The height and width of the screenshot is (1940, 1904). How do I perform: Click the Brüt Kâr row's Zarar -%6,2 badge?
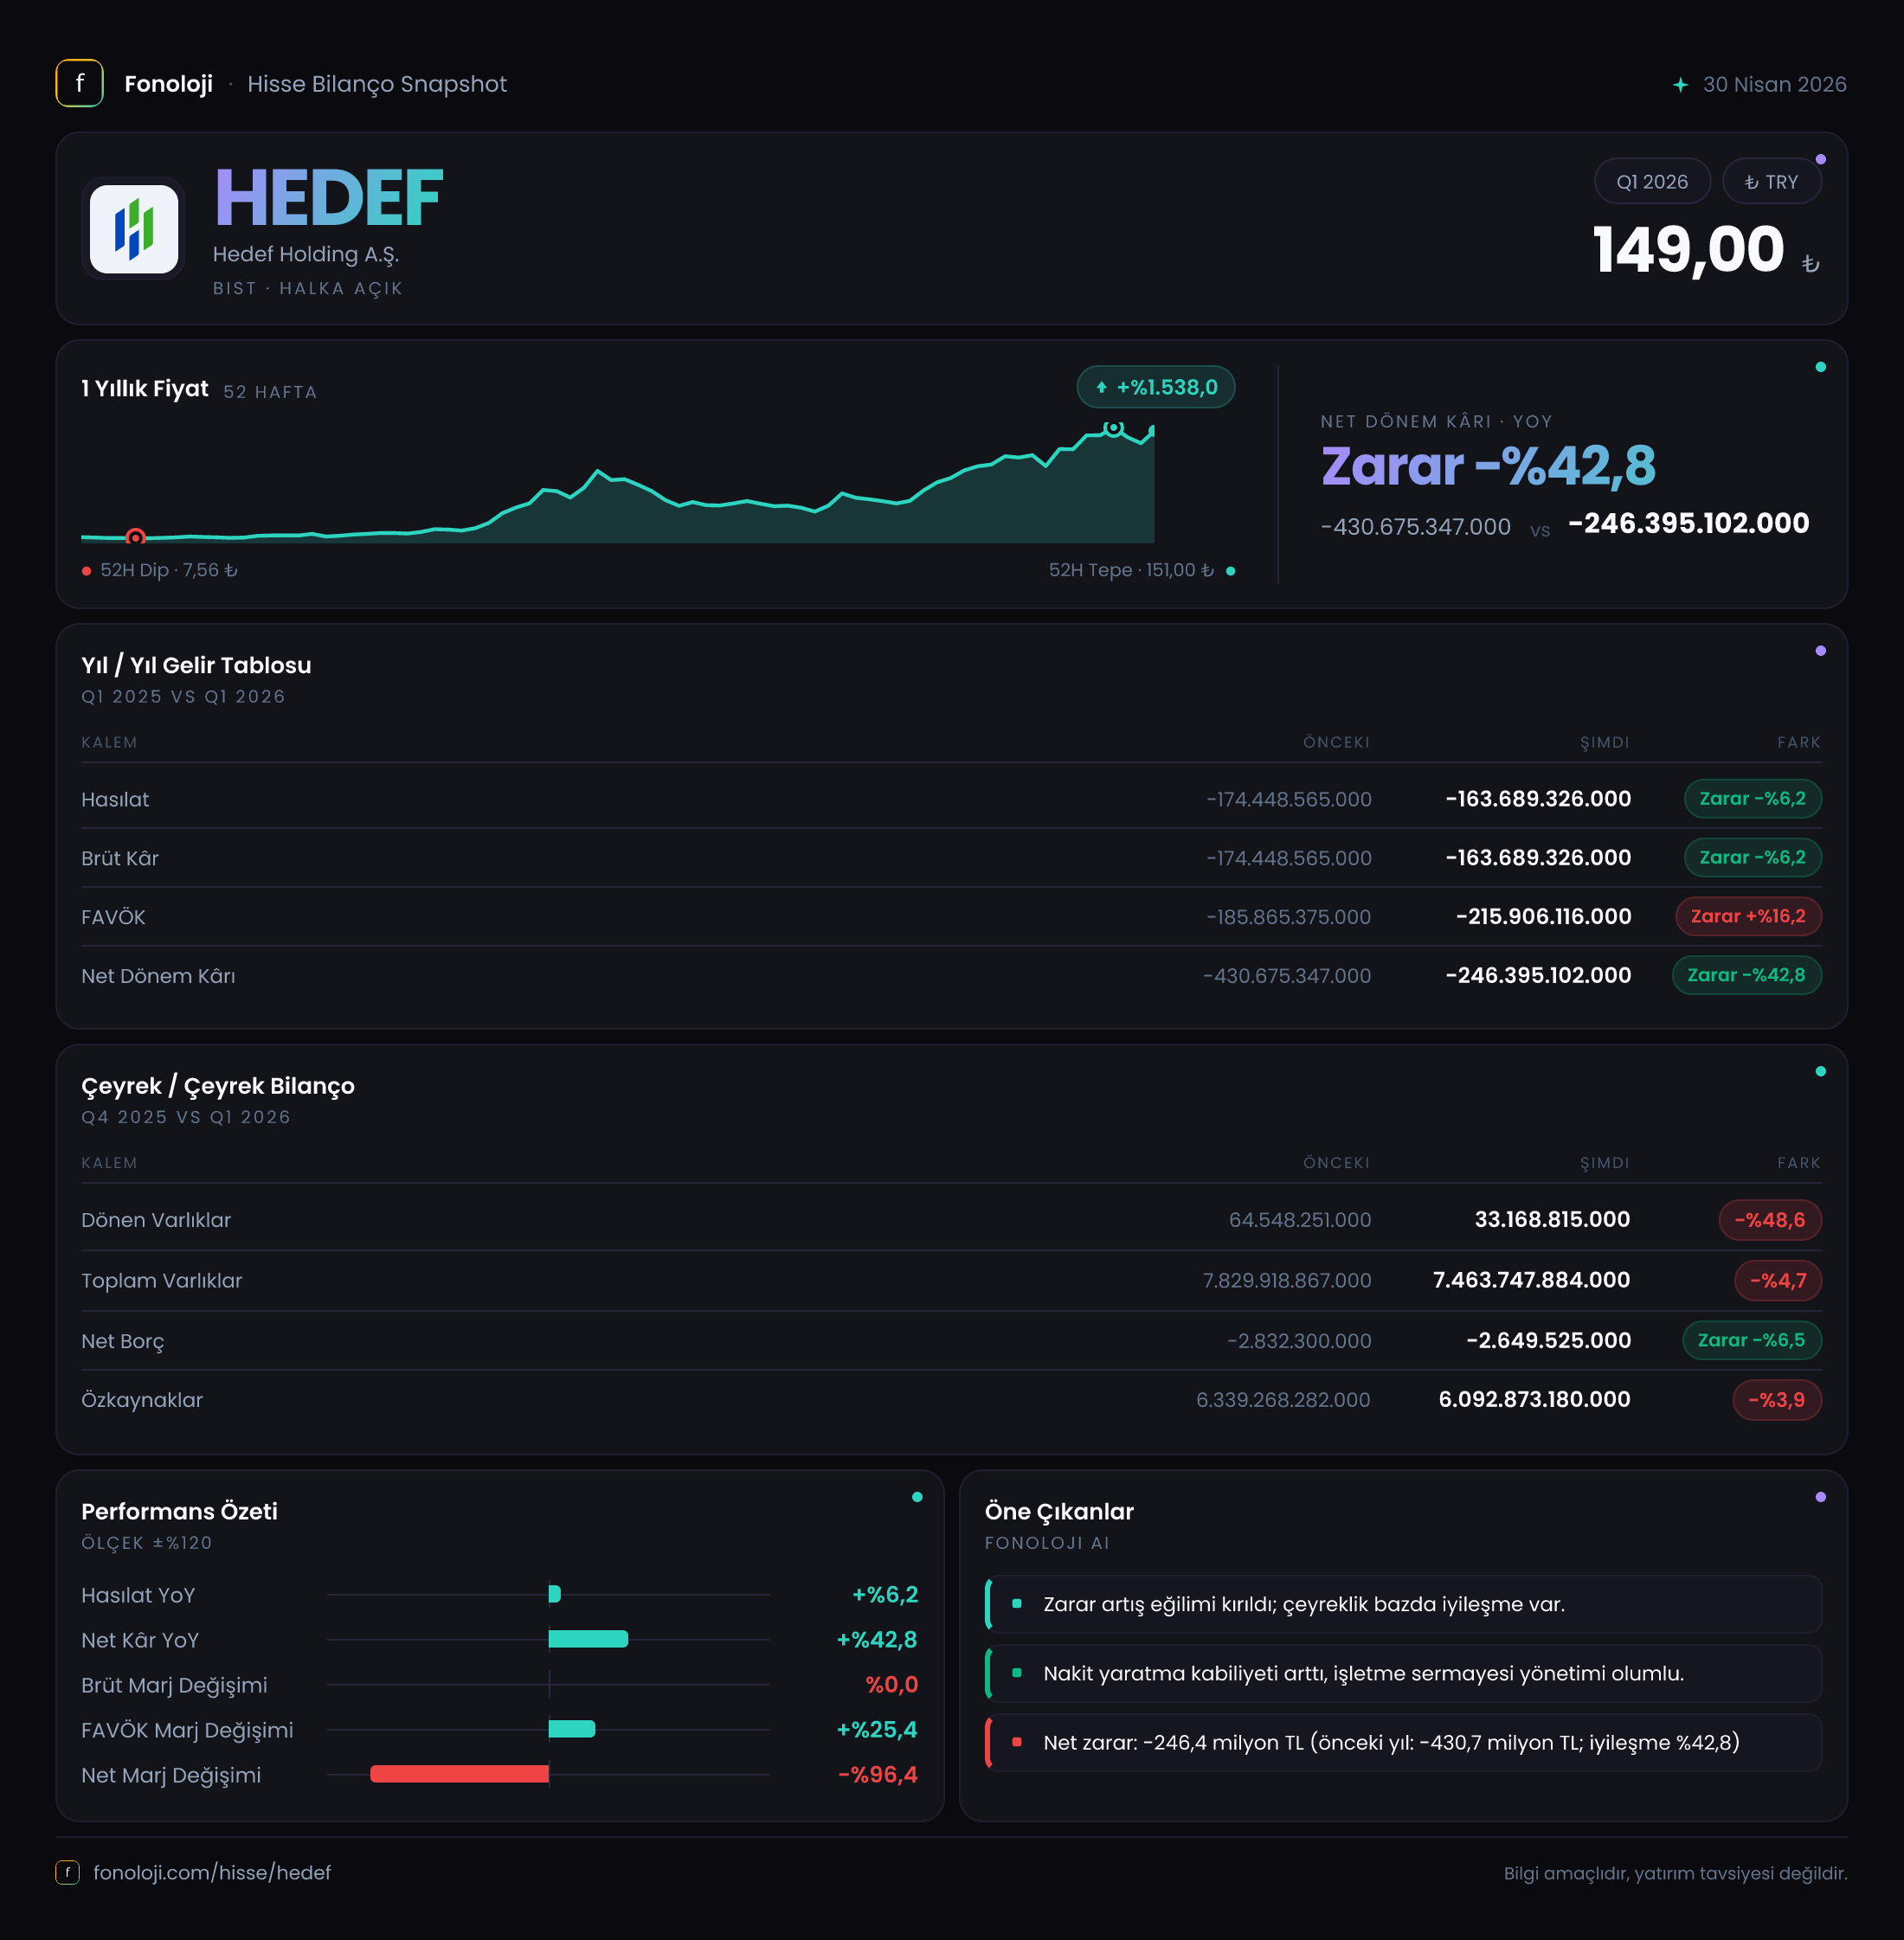[x=1752, y=858]
